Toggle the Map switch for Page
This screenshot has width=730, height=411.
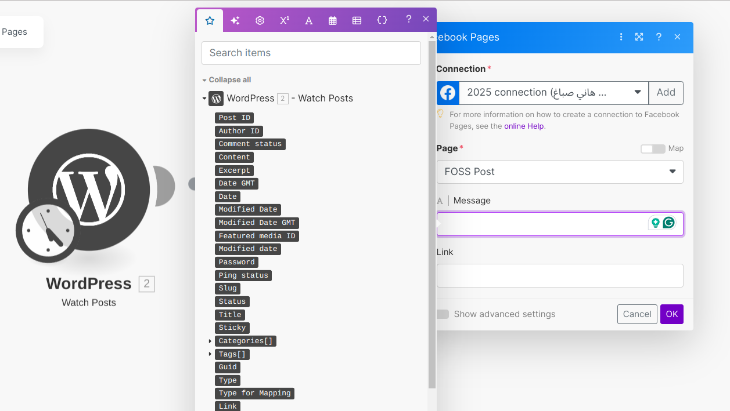pyautogui.click(x=652, y=149)
